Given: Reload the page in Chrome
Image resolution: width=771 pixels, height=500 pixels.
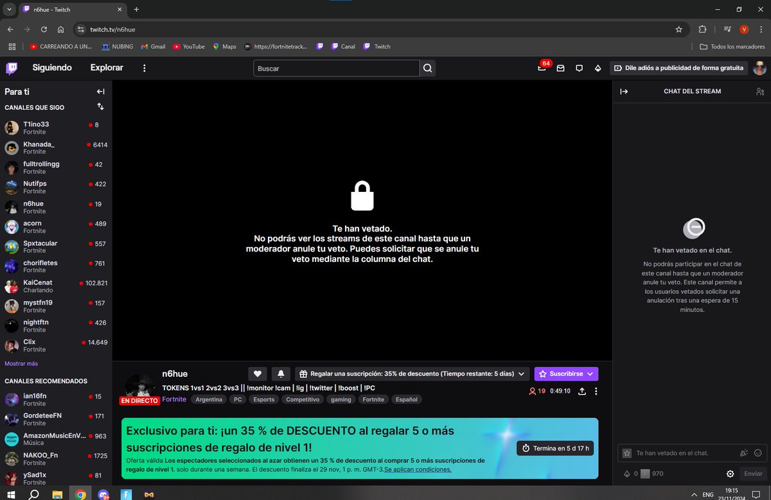Looking at the screenshot, I should pyautogui.click(x=44, y=30).
